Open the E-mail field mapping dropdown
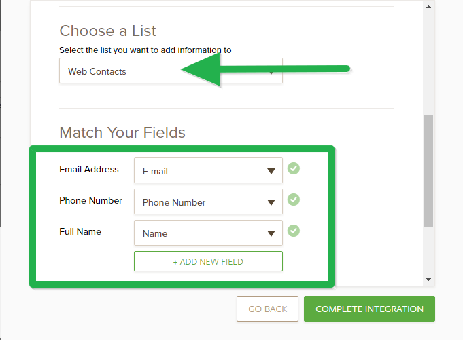Image resolution: width=463 pixels, height=340 pixels. (197, 171)
